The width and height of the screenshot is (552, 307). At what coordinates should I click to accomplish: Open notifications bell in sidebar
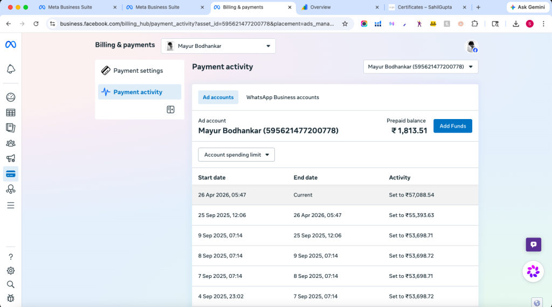click(x=11, y=69)
